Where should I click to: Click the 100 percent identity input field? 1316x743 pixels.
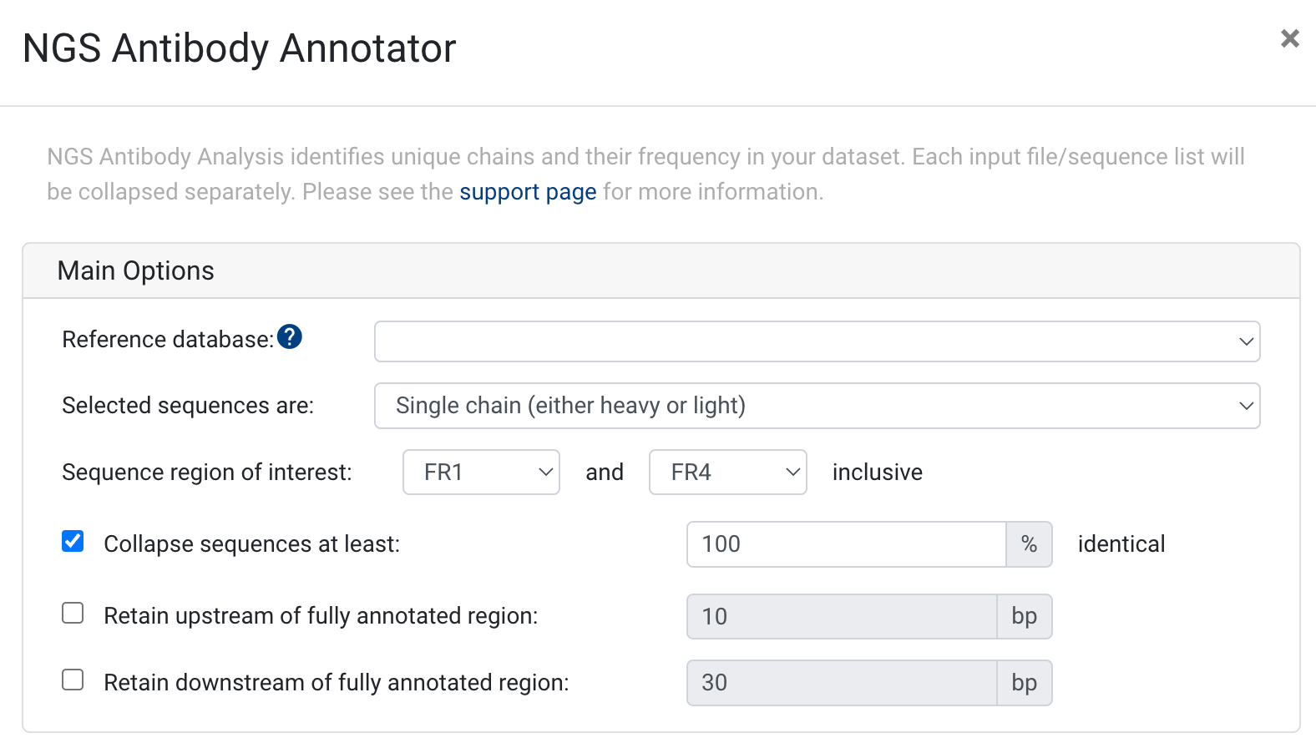pos(846,544)
